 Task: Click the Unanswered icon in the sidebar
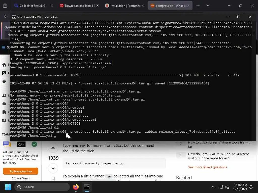tap(4, 120)
